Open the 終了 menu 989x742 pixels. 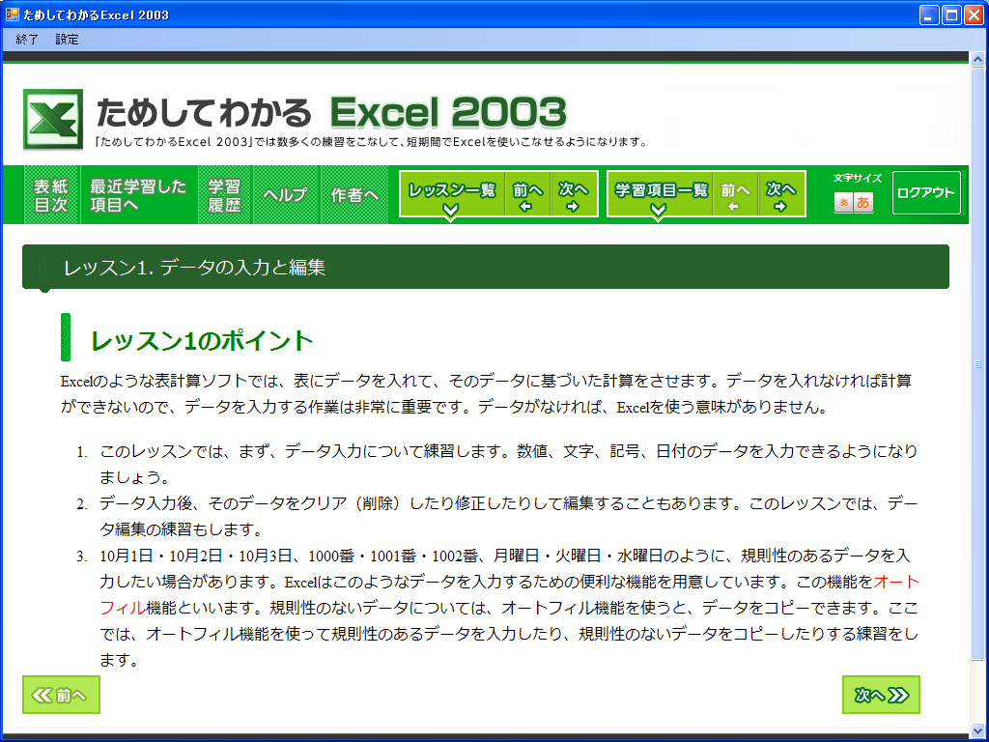coord(27,39)
